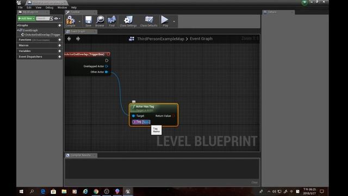Open Chrome from taskbar
This screenshot has width=348, height=196.
[96, 191]
